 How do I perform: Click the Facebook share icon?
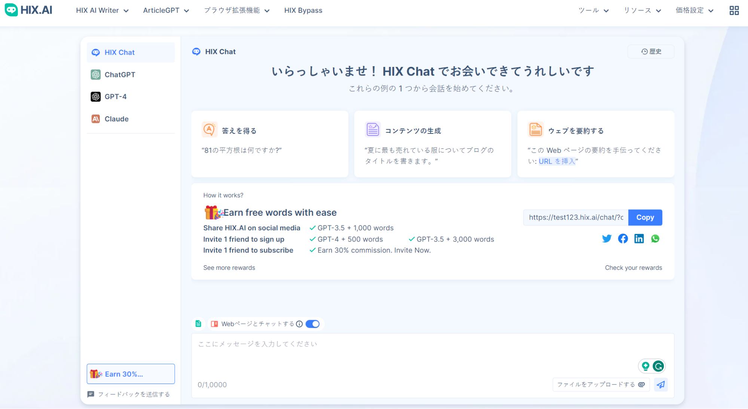point(623,239)
